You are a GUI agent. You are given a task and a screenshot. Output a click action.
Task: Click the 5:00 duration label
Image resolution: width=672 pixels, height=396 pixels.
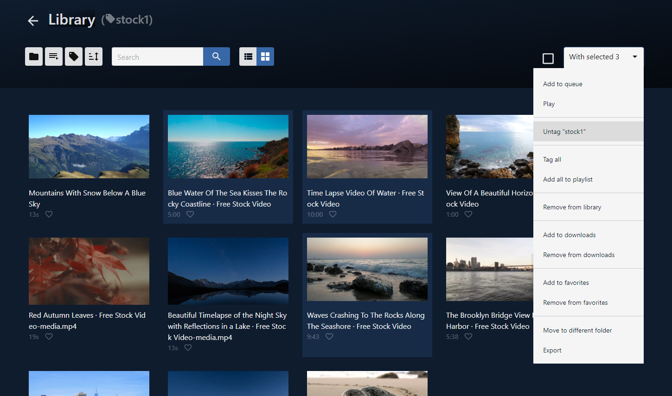[174, 214]
